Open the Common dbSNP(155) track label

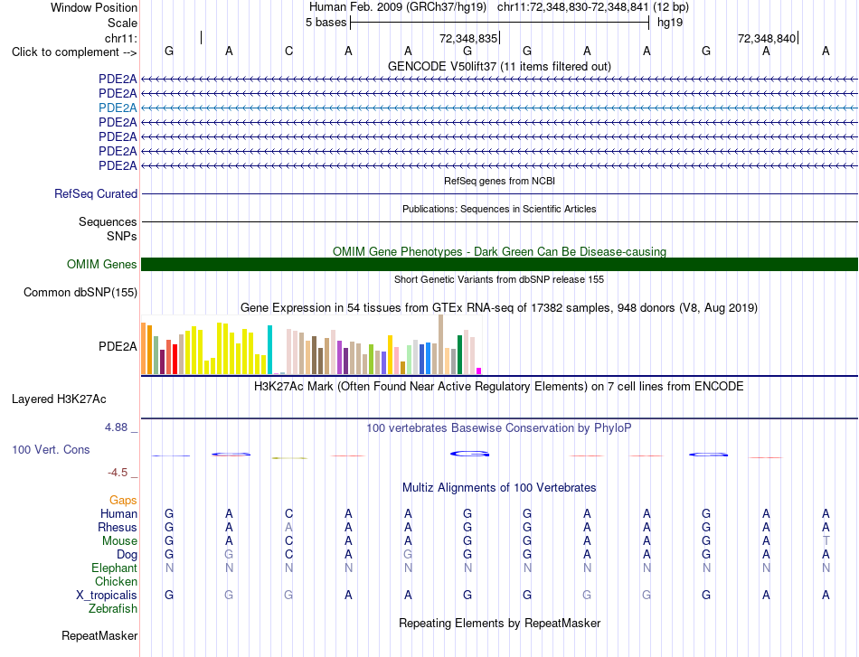80,293
